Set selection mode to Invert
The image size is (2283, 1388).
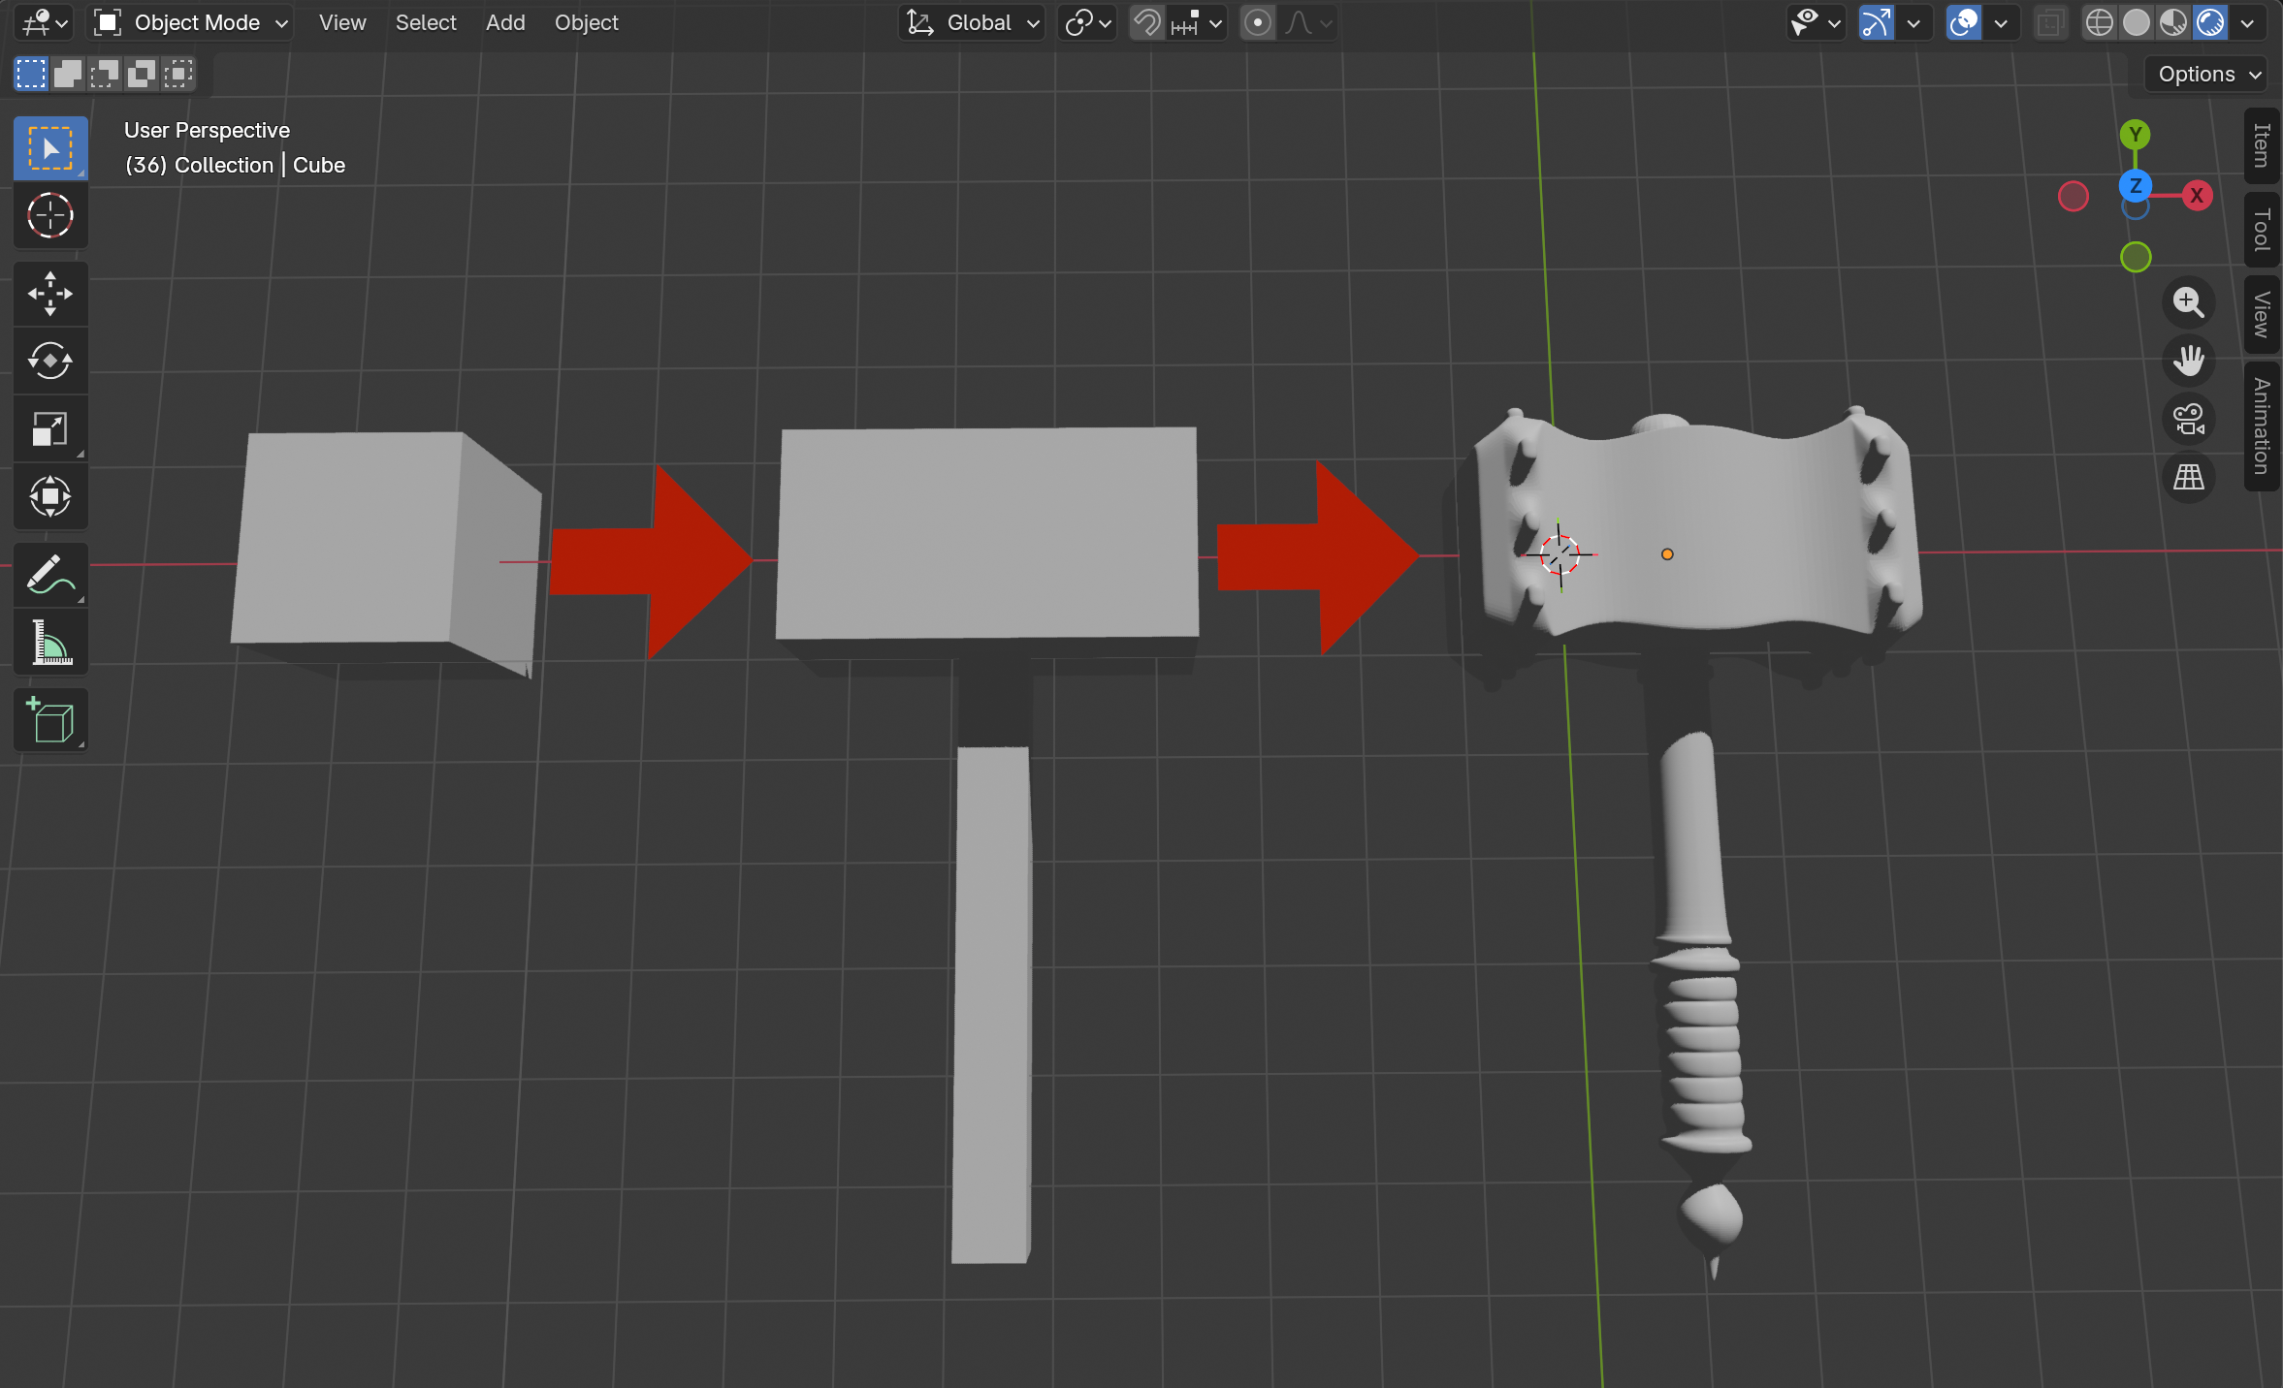142,74
